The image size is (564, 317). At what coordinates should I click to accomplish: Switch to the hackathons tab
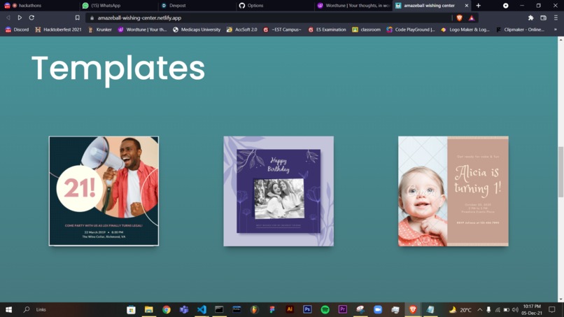point(39,6)
